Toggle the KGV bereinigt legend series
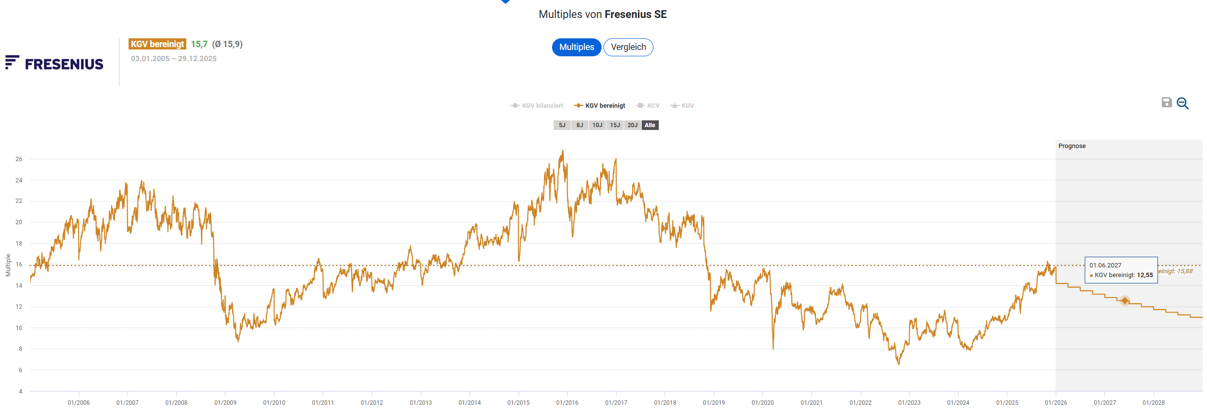This screenshot has height=413, width=1207. pos(600,106)
